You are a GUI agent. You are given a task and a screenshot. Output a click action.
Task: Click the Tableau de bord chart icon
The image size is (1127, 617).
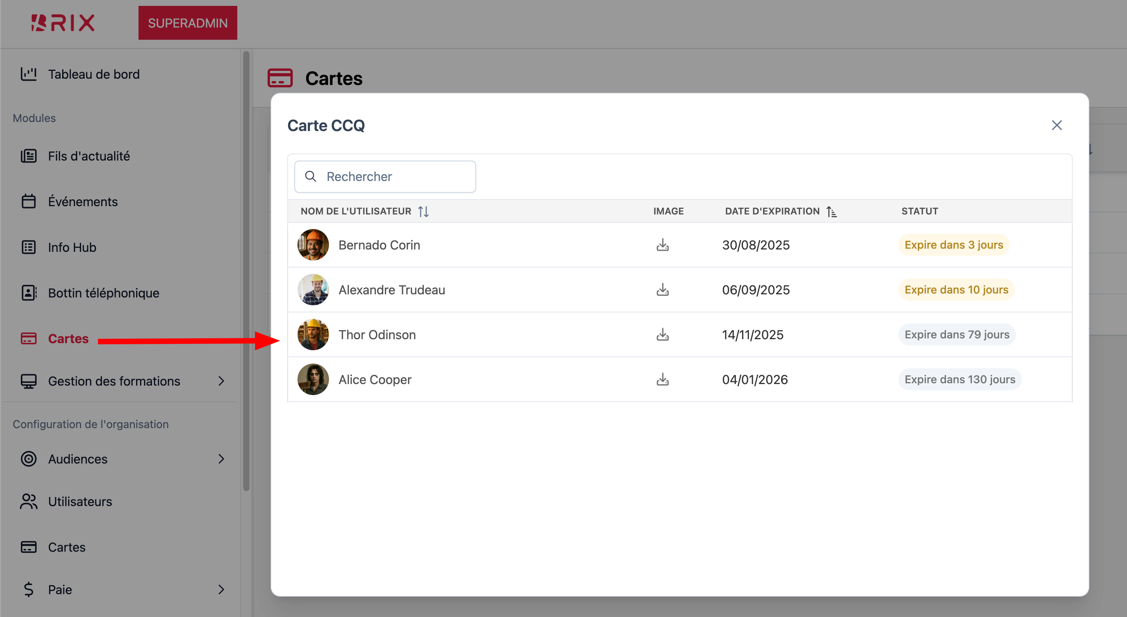click(x=29, y=74)
